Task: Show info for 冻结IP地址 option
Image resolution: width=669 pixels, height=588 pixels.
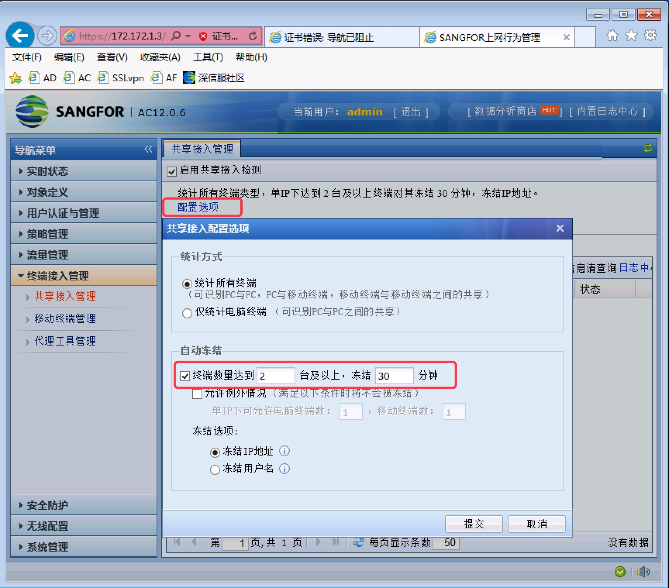Action: [x=284, y=451]
